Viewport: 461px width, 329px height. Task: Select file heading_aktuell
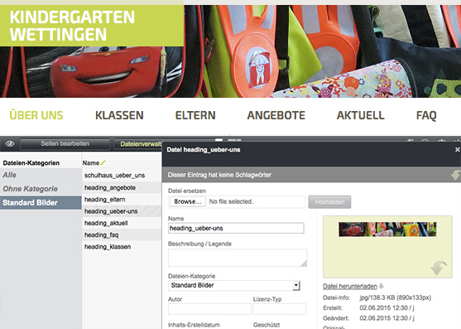click(122, 223)
